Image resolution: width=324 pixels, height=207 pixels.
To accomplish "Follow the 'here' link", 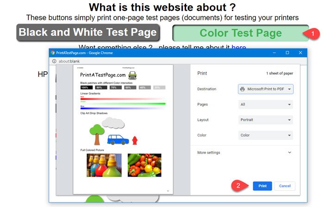I will tap(239, 48).
